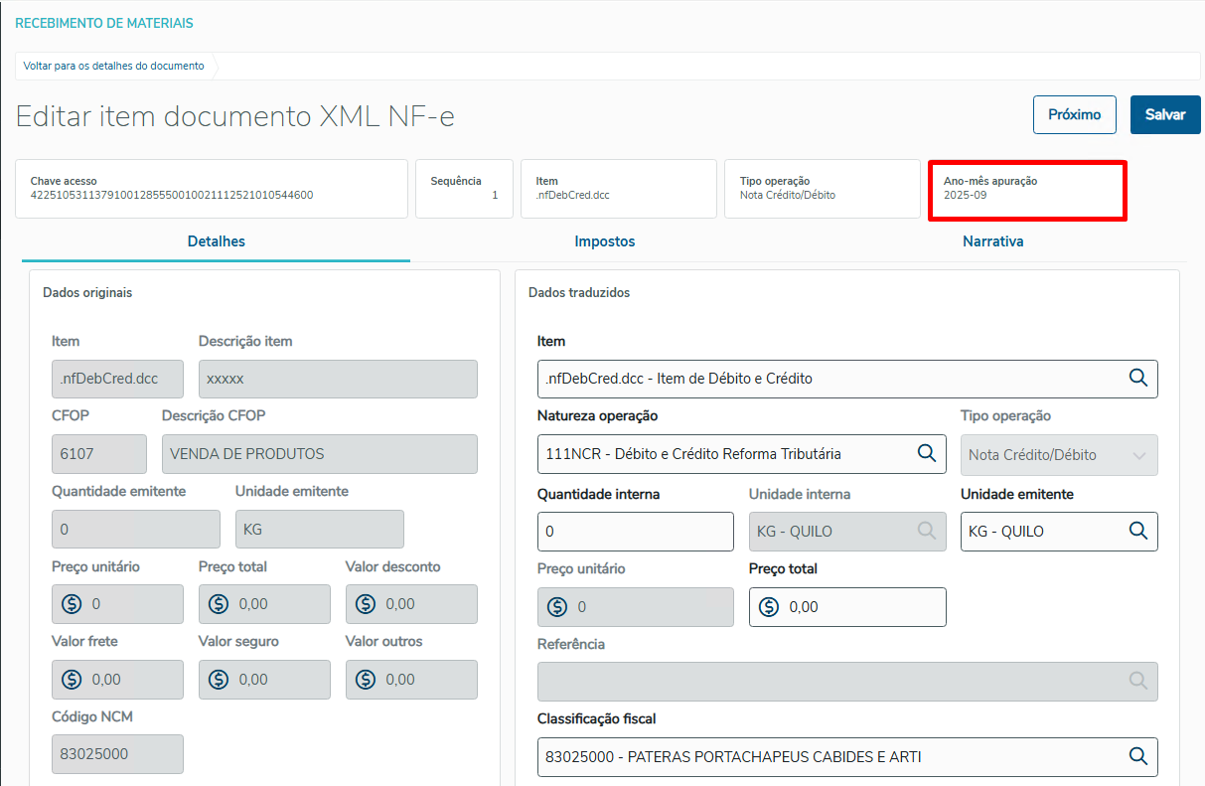Open Natureza operação combo box
1205x786 pixels.
click(725, 454)
